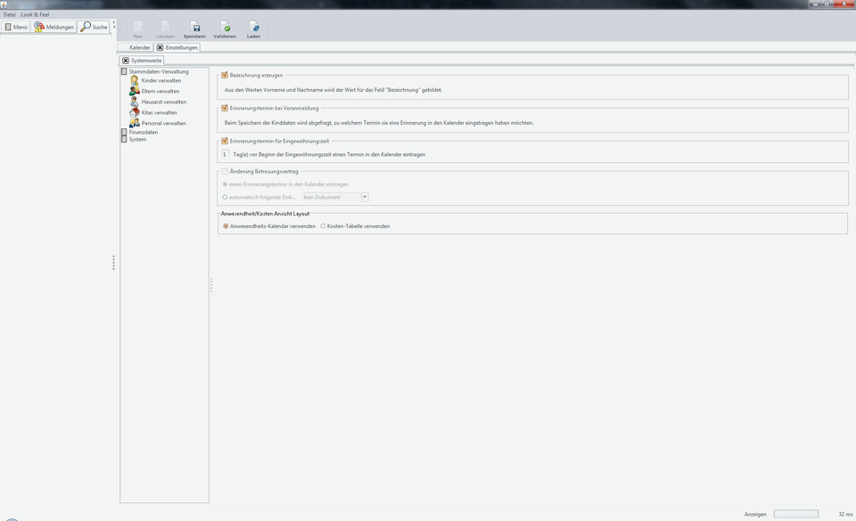856x521 pixels.
Task: Click the kein Dokument combo box field
Action: click(332, 198)
